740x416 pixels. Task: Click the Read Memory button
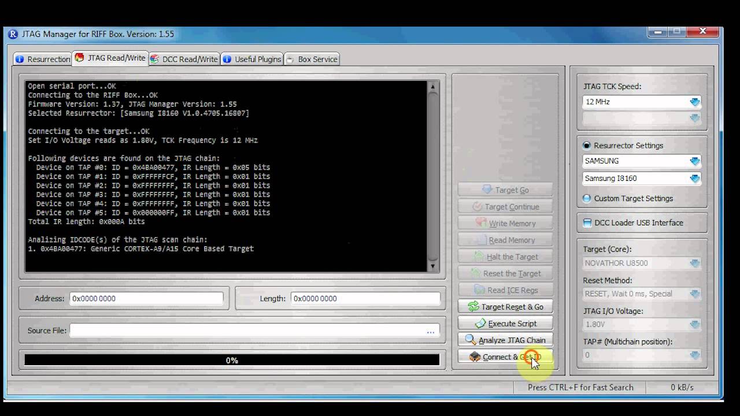505,240
